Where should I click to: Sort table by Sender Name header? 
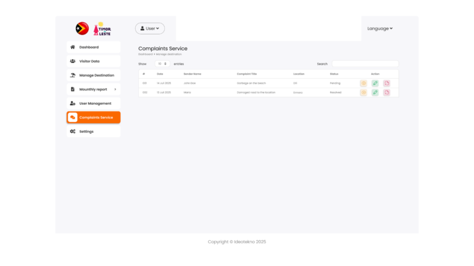(193, 74)
